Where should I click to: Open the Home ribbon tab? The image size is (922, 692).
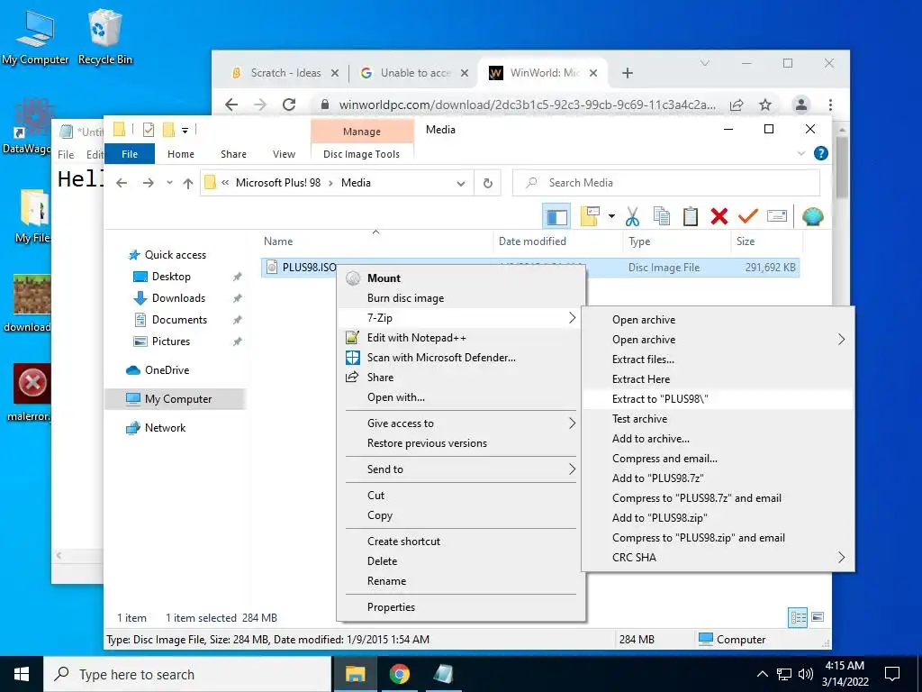(x=180, y=154)
